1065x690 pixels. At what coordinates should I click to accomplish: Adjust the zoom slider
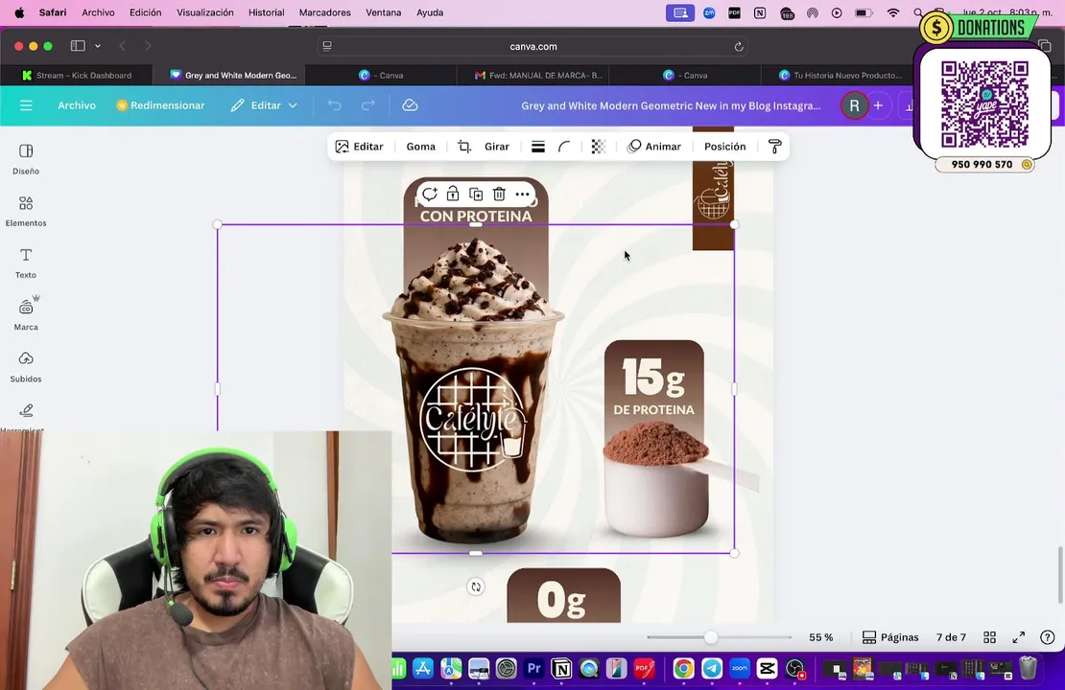pos(710,637)
